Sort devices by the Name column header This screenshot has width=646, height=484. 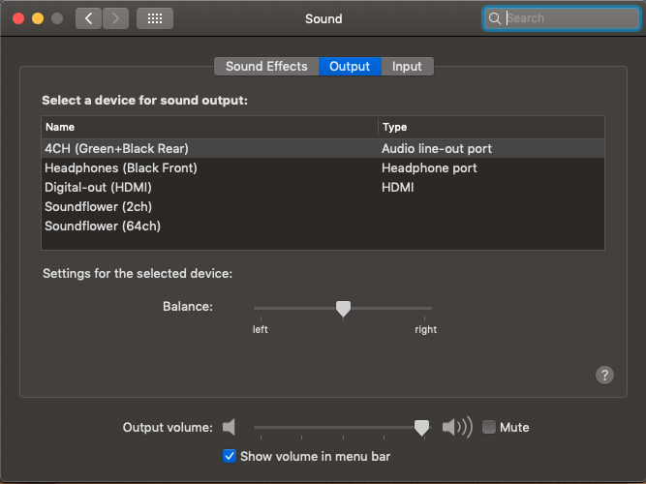click(210, 127)
